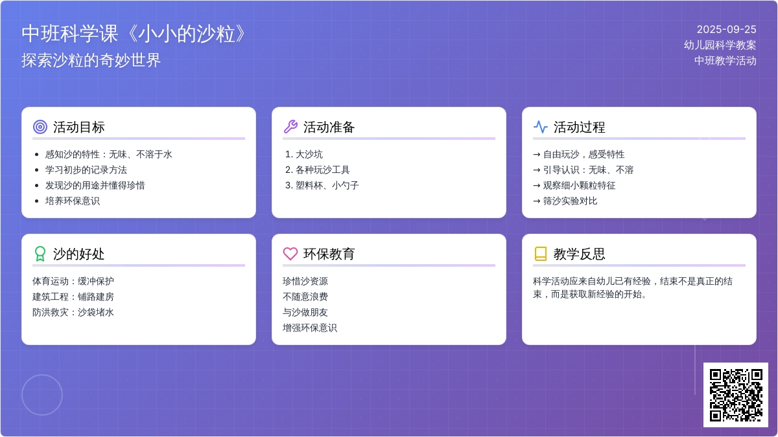Click the 培养环保意识 bullet

(x=73, y=201)
